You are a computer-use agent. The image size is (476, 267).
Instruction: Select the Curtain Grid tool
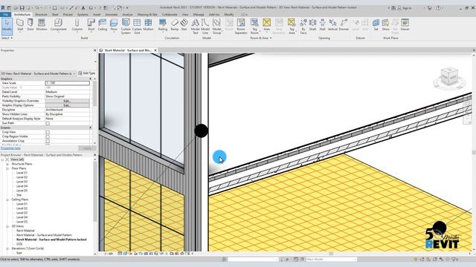click(x=137, y=27)
